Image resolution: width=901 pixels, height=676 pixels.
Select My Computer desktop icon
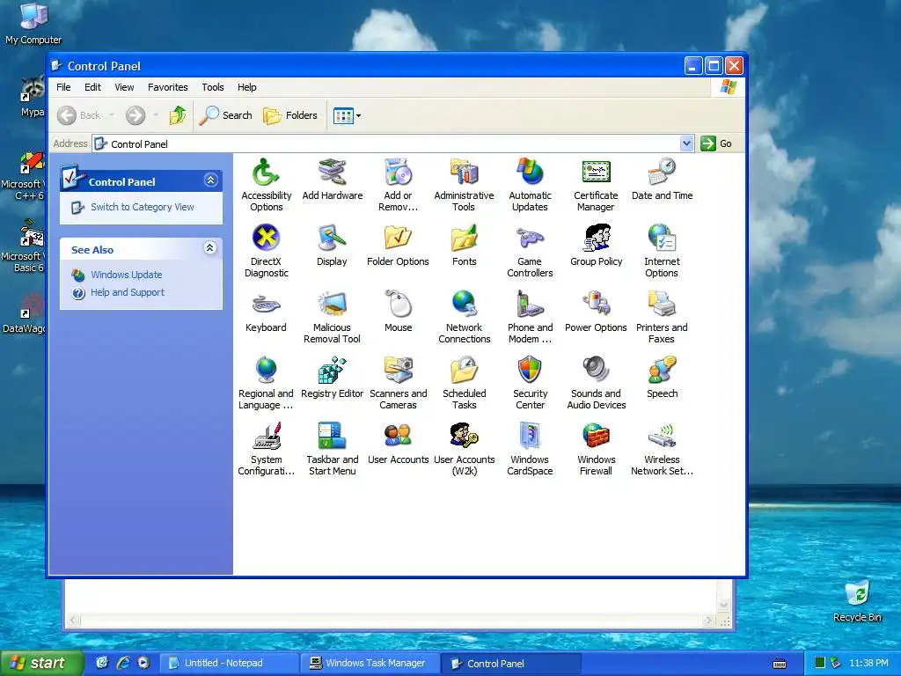pyautogui.click(x=33, y=24)
